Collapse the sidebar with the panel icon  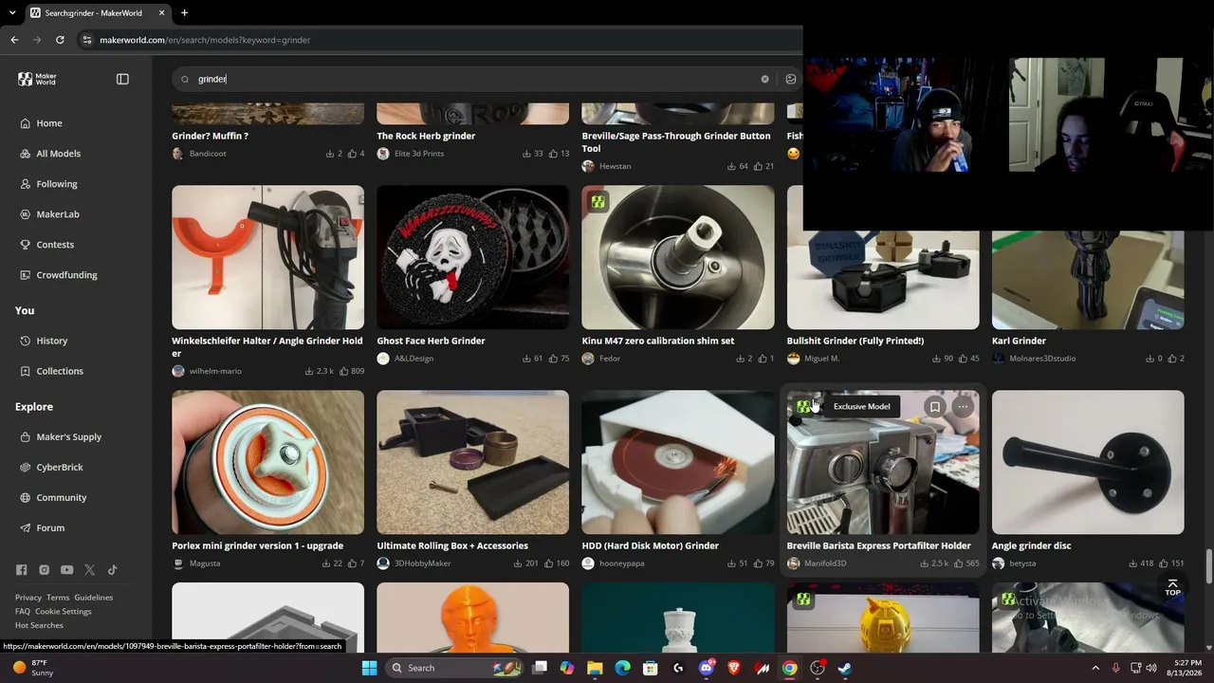122,79
